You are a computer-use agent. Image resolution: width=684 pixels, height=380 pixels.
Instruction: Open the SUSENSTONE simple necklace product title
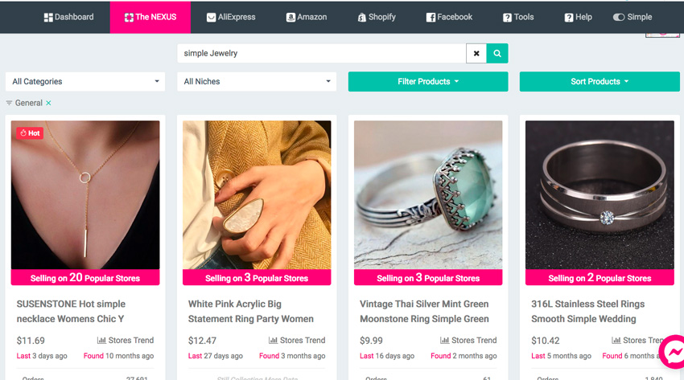click(x=72, y=312)
